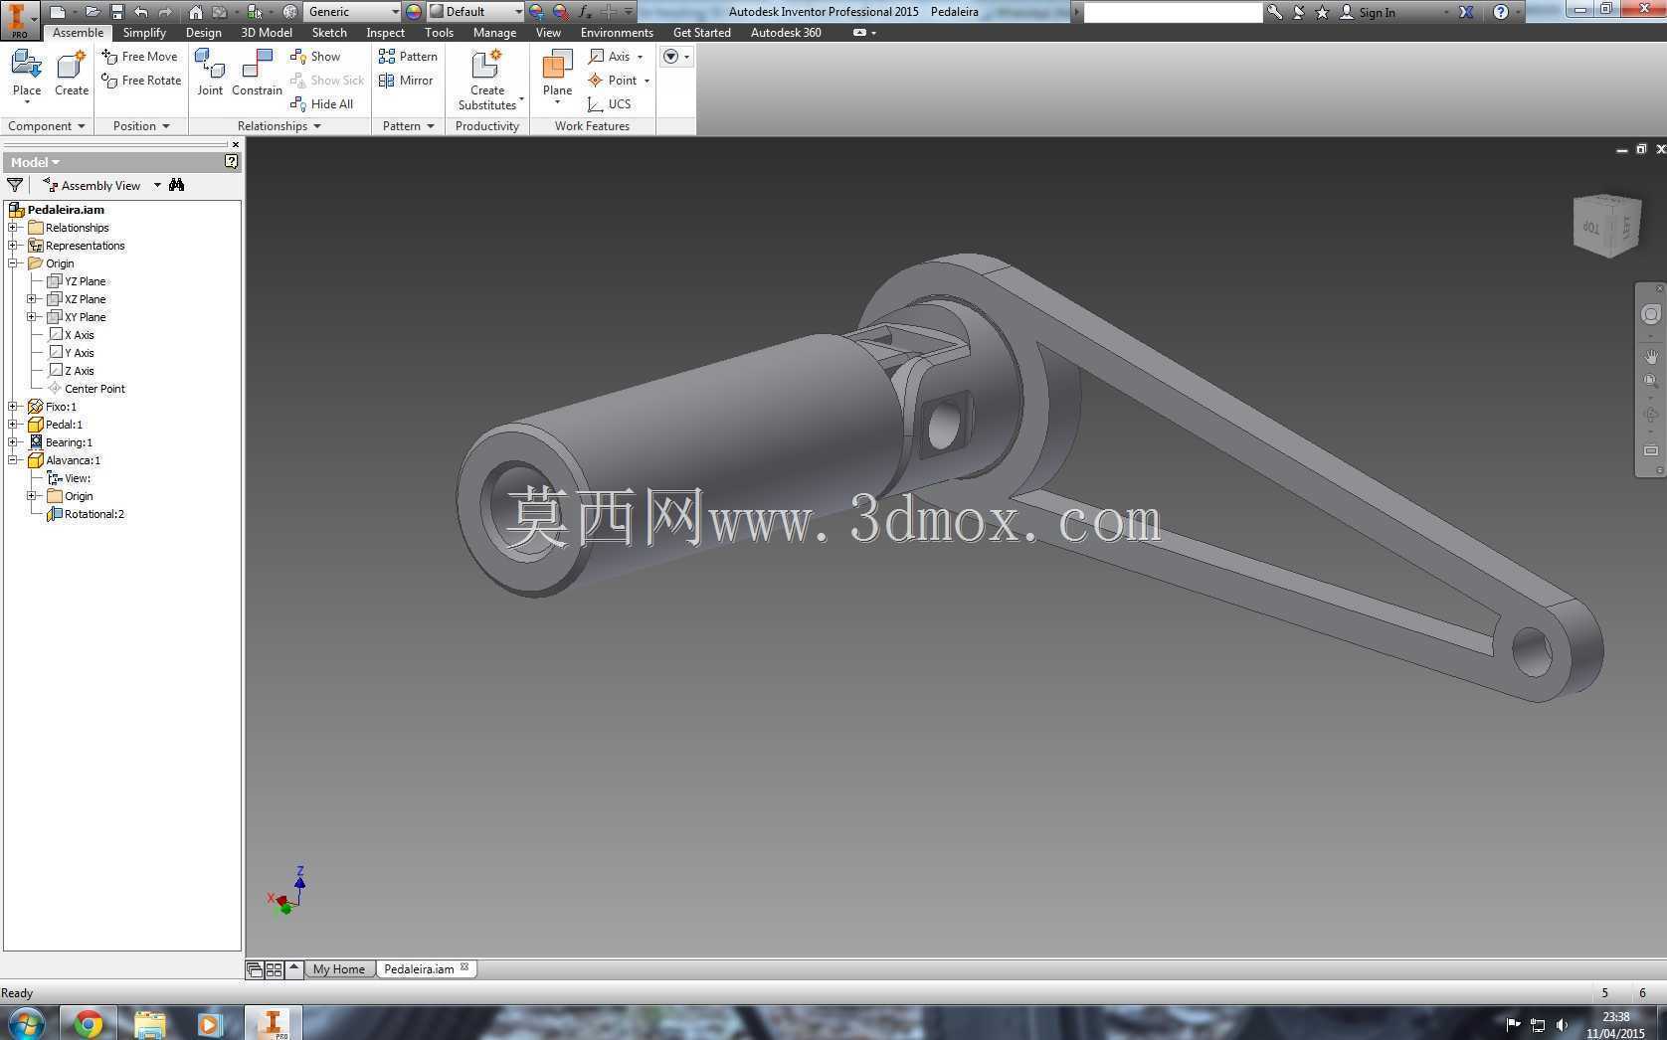Image resolution: width=1667 pixels, height=1040 pixels.
Task: Click the Open file icon
Action: point(93,12)
